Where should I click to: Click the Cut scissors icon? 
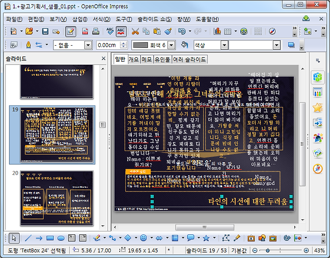pyautogui.click(x=135, y=31)
